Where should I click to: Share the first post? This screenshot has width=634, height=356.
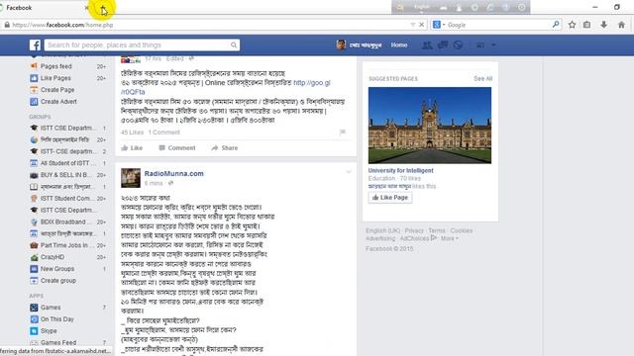225,147
